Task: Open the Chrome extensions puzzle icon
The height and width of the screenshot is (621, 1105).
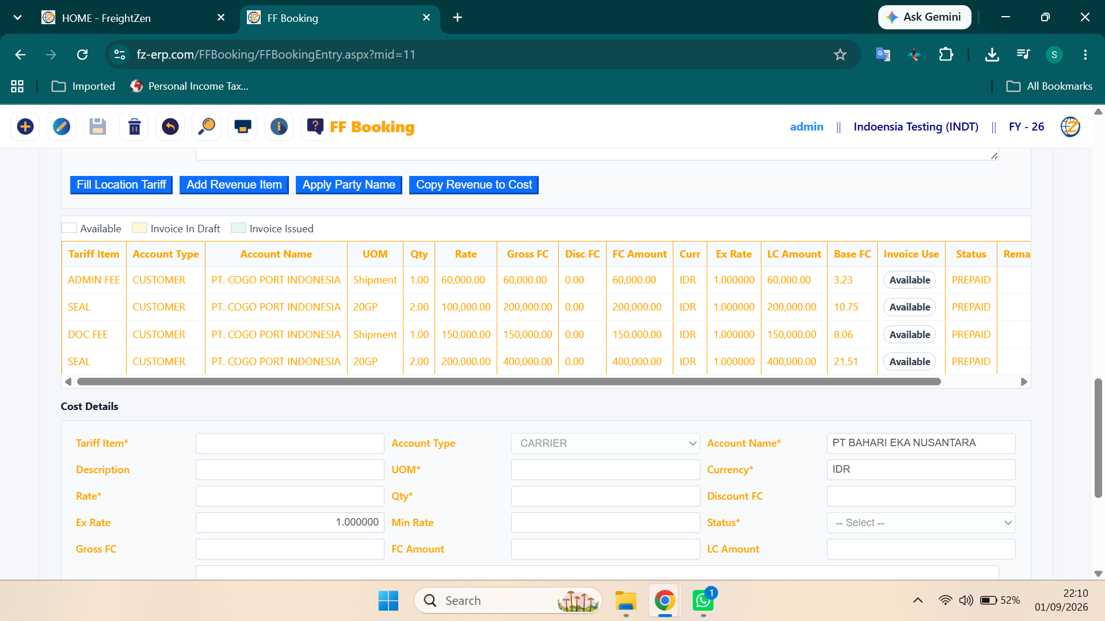Action: (946, 55)
